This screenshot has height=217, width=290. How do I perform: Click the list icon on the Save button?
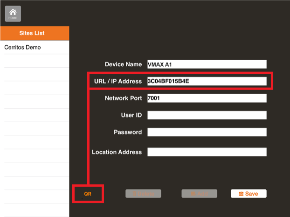pyautogui.click(x=241, y=194)
